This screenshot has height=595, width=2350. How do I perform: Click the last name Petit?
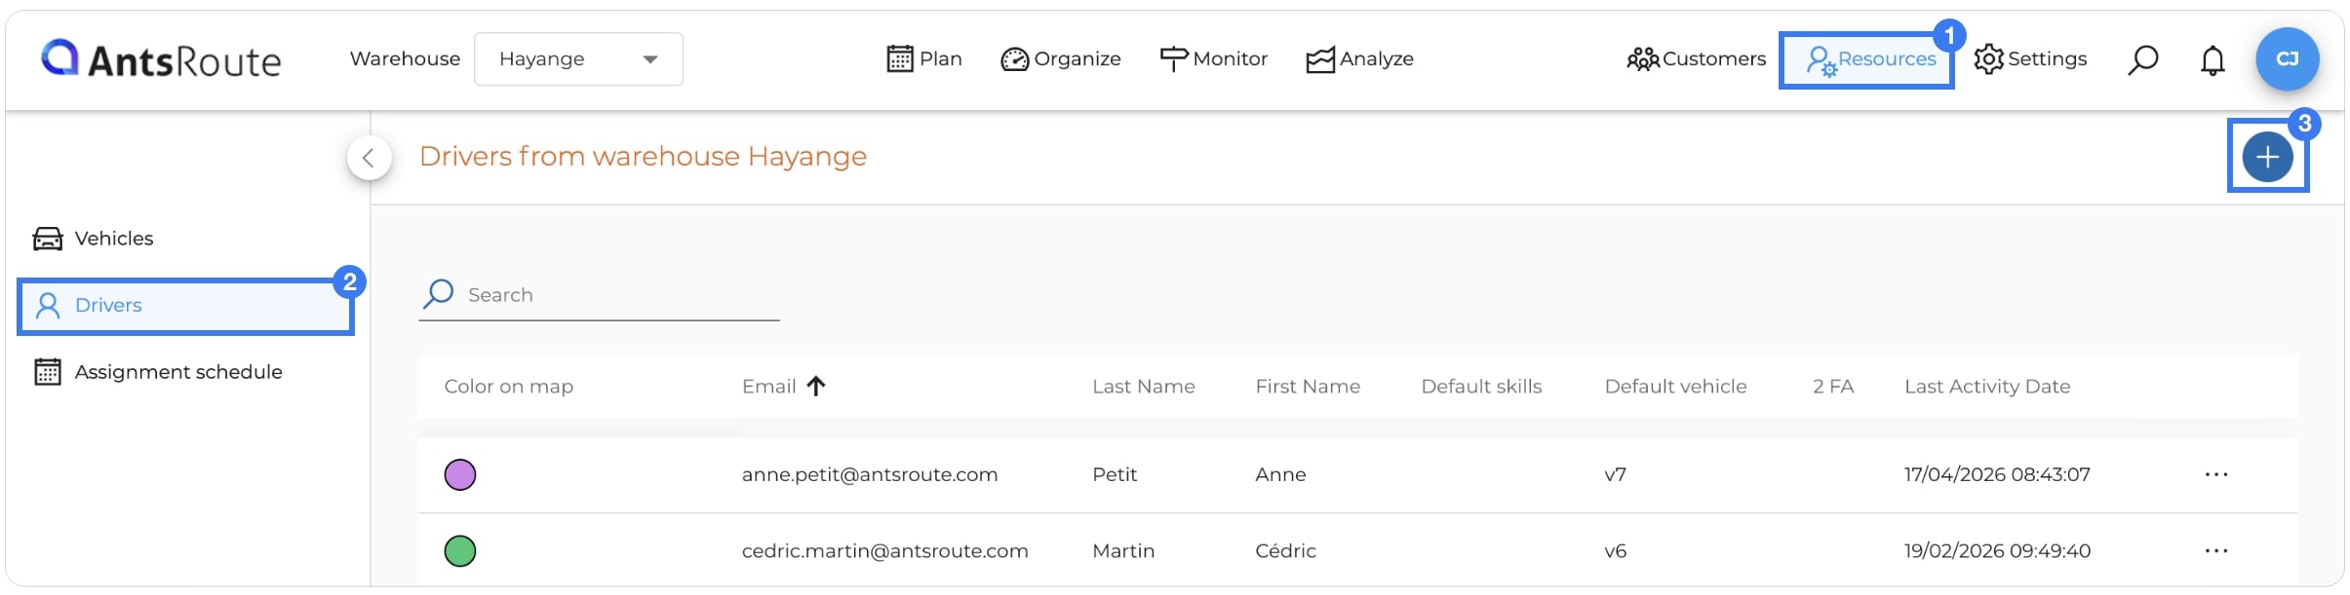click(1114, 474)
